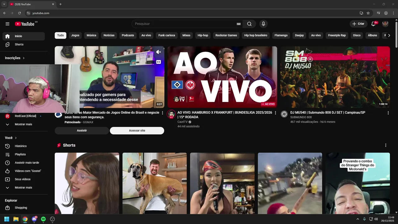Select the Jogos filter chip
398x224 pixels.
75,35
